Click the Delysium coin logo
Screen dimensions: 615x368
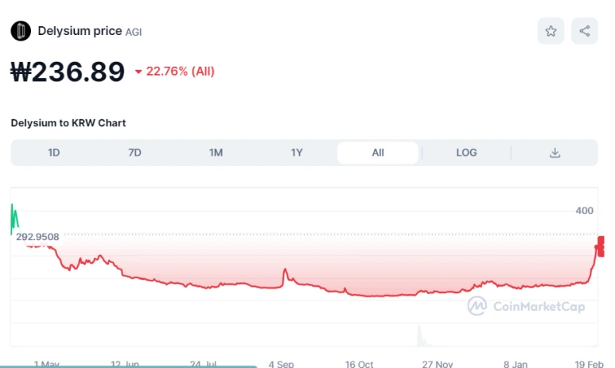[x=21, y=31]
